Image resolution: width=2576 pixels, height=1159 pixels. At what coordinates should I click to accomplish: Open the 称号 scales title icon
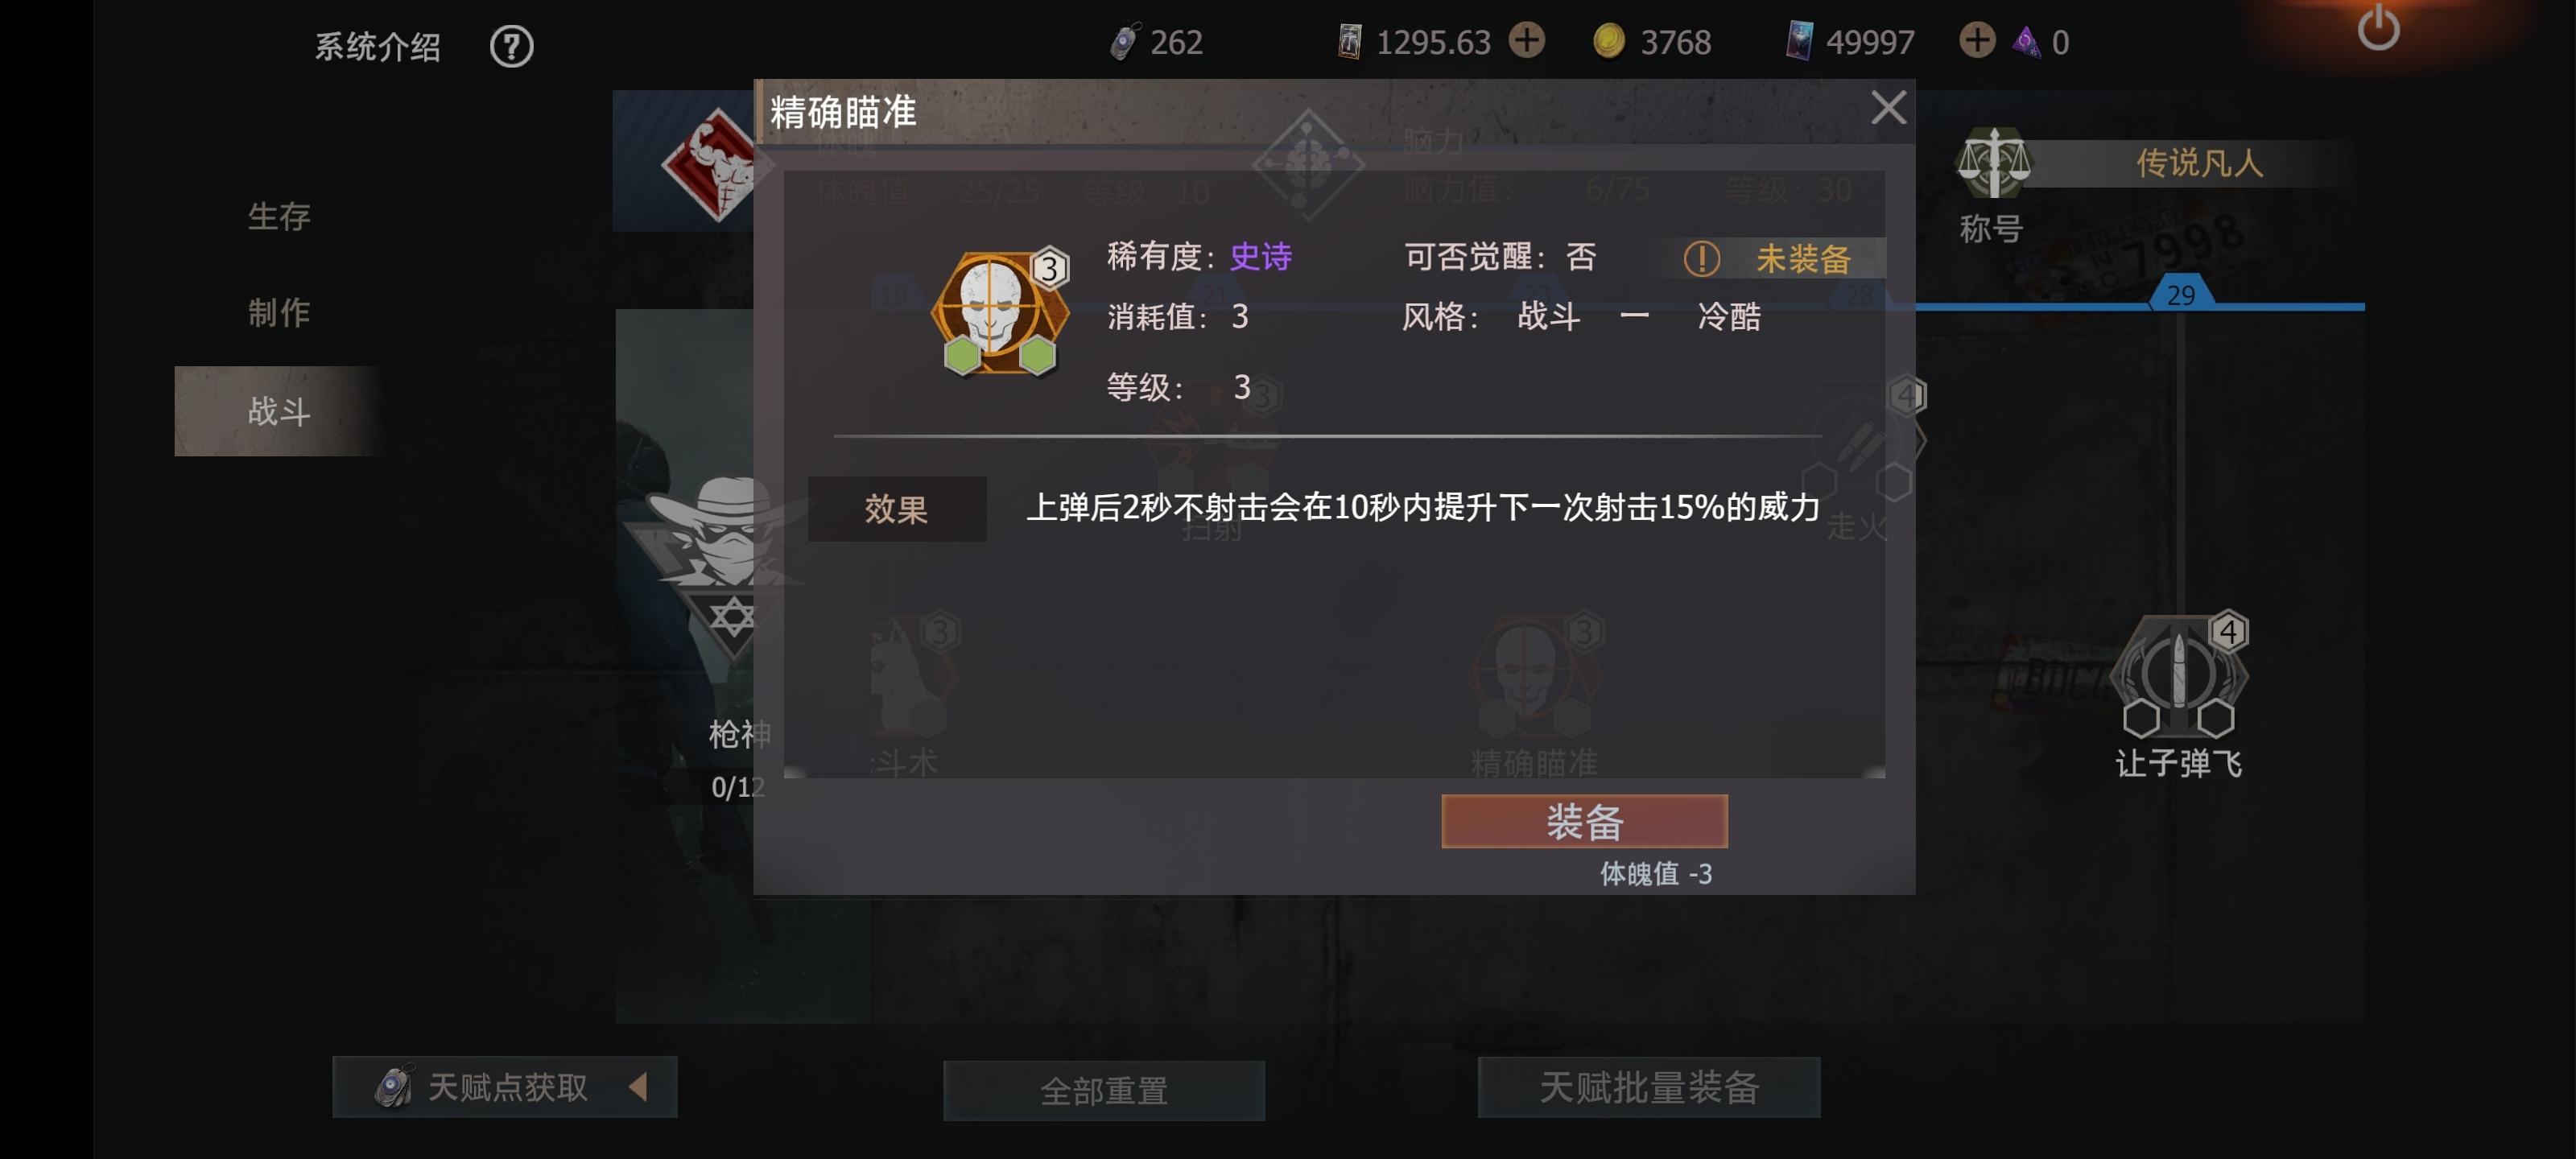point(1993,163)
